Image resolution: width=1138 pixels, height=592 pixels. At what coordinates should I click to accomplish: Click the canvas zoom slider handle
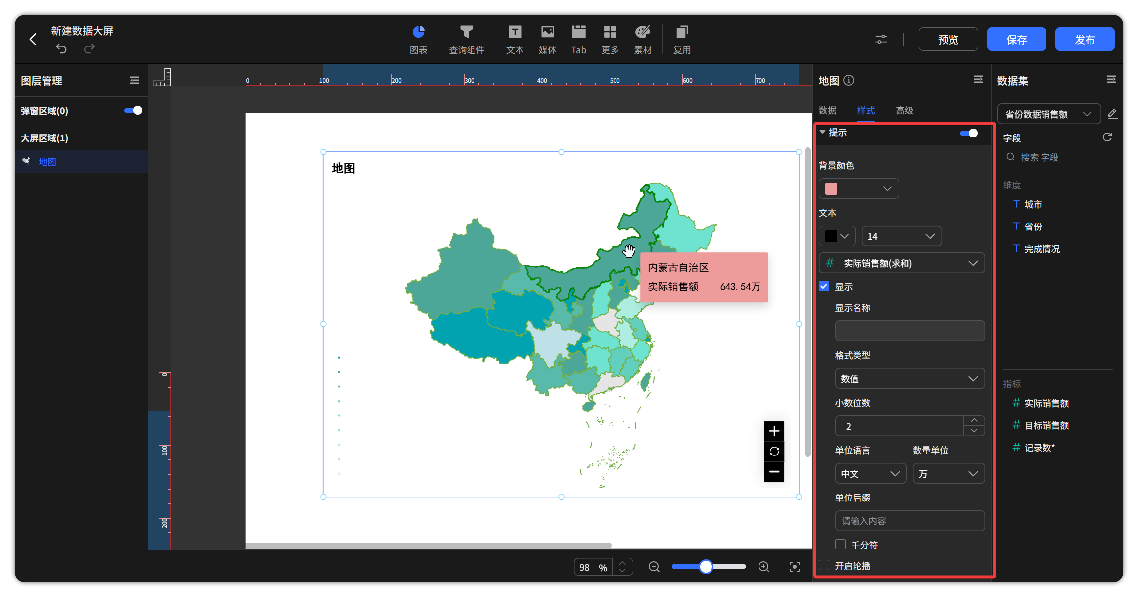tap(706, 567)
